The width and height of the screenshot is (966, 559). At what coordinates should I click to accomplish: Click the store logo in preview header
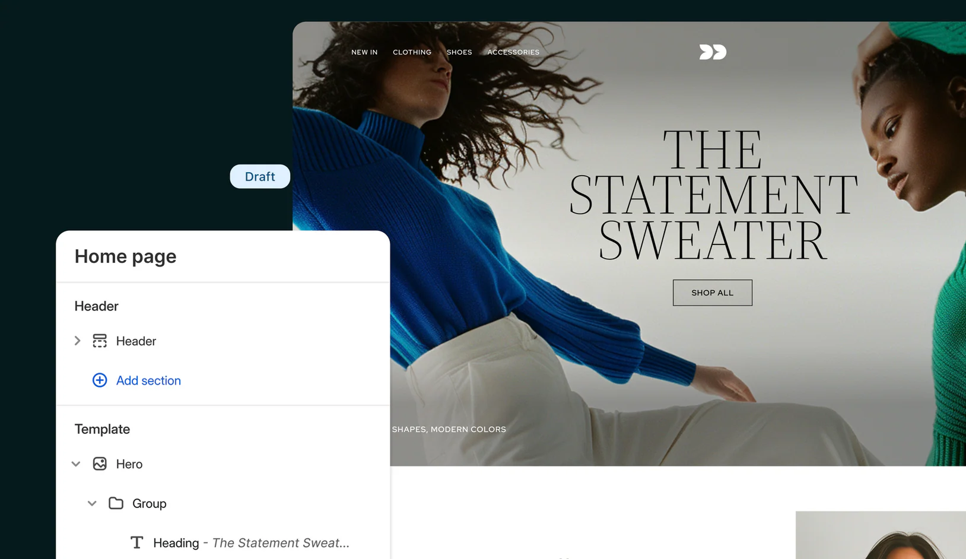713,52
